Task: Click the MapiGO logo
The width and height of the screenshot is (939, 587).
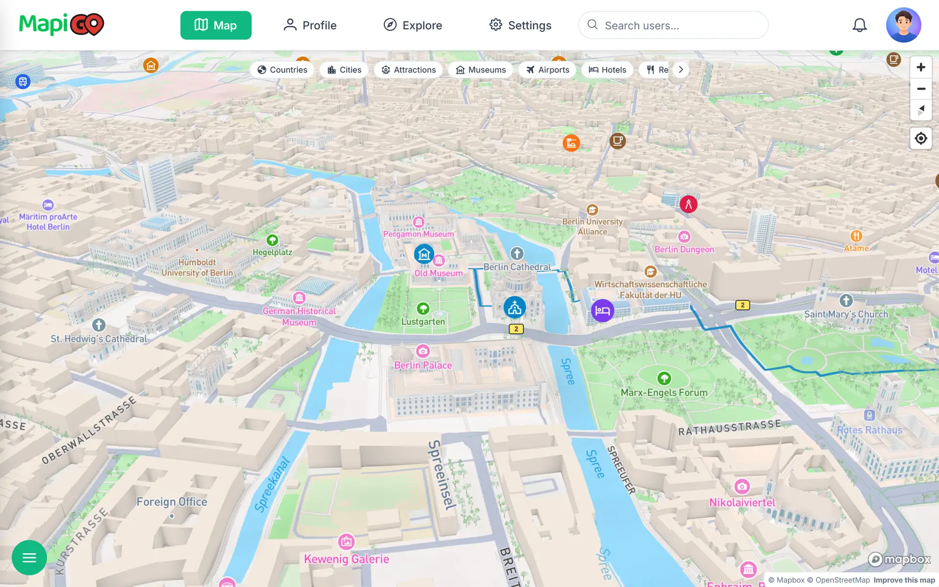Action: pyautogui.click(x=62, y=24)
